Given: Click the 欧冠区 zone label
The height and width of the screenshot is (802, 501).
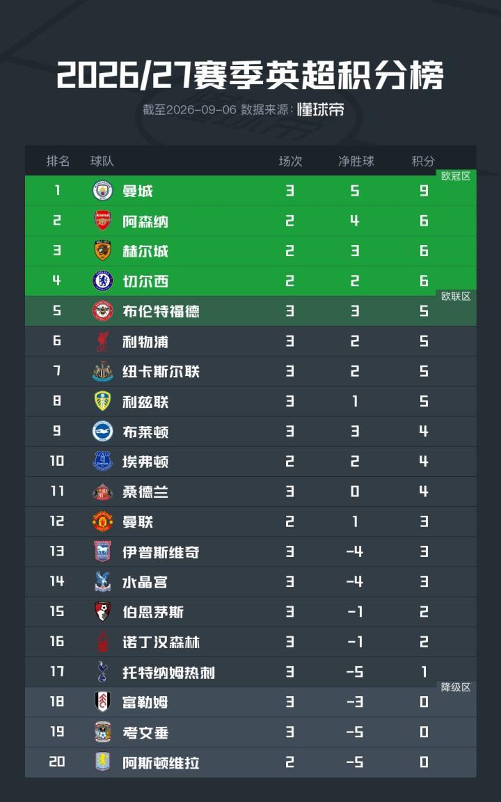Looking at the screenshot, I should [x=456, y=176].
